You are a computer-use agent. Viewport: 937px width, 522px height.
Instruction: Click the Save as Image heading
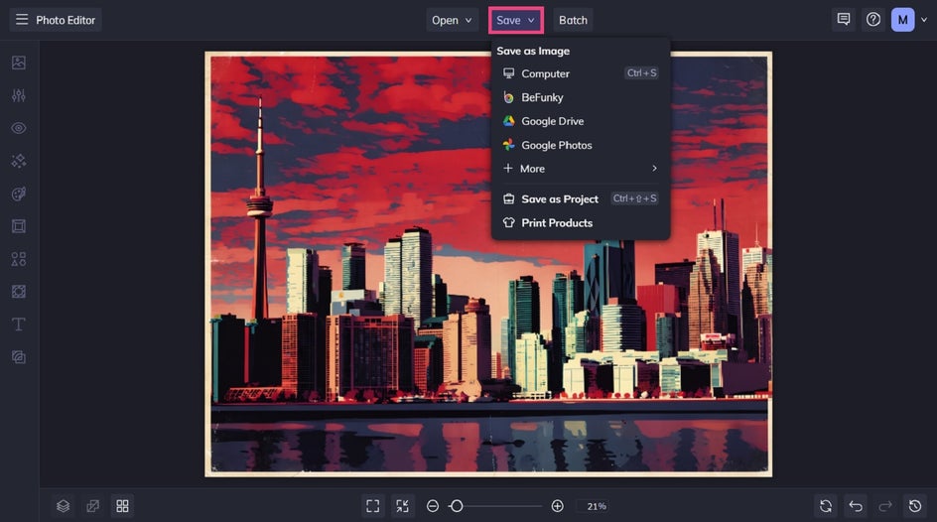[533, 52]
